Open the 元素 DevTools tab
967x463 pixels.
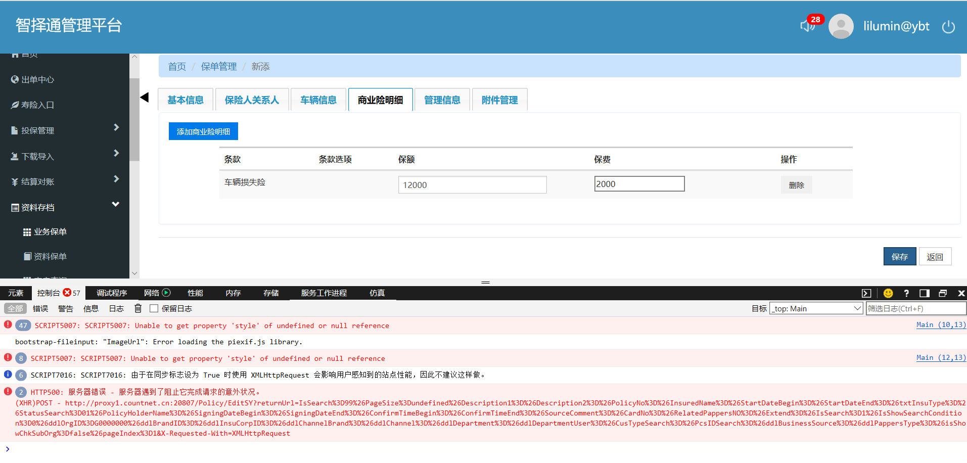tap(16, 293)
